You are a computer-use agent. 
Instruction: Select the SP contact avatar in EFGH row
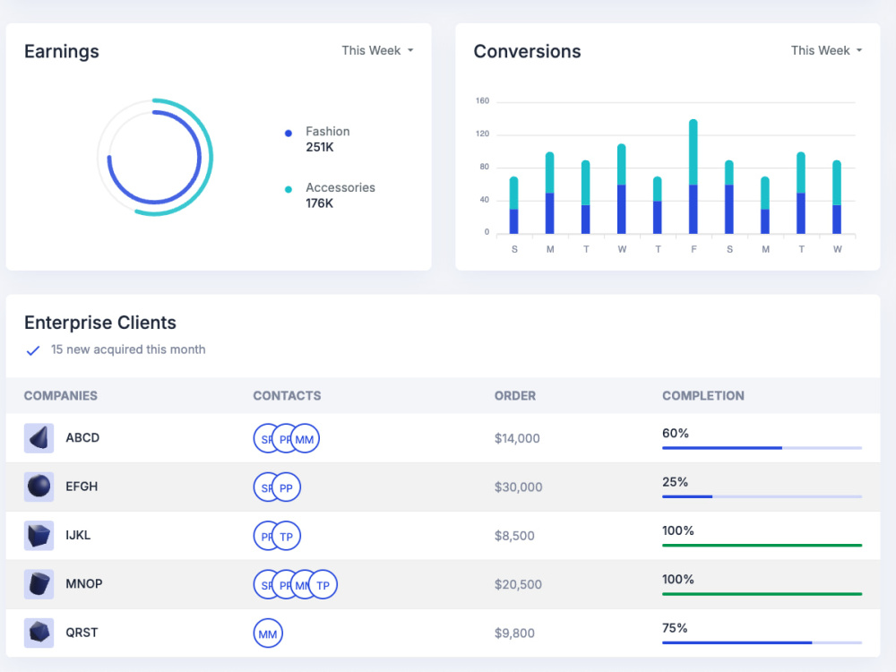(x=263, y=487)
